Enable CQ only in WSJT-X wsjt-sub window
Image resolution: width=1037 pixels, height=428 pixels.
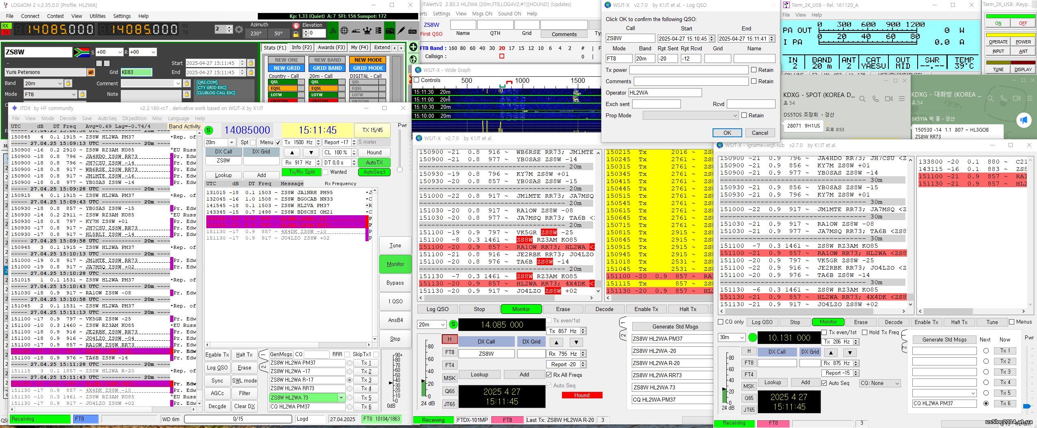721,322
